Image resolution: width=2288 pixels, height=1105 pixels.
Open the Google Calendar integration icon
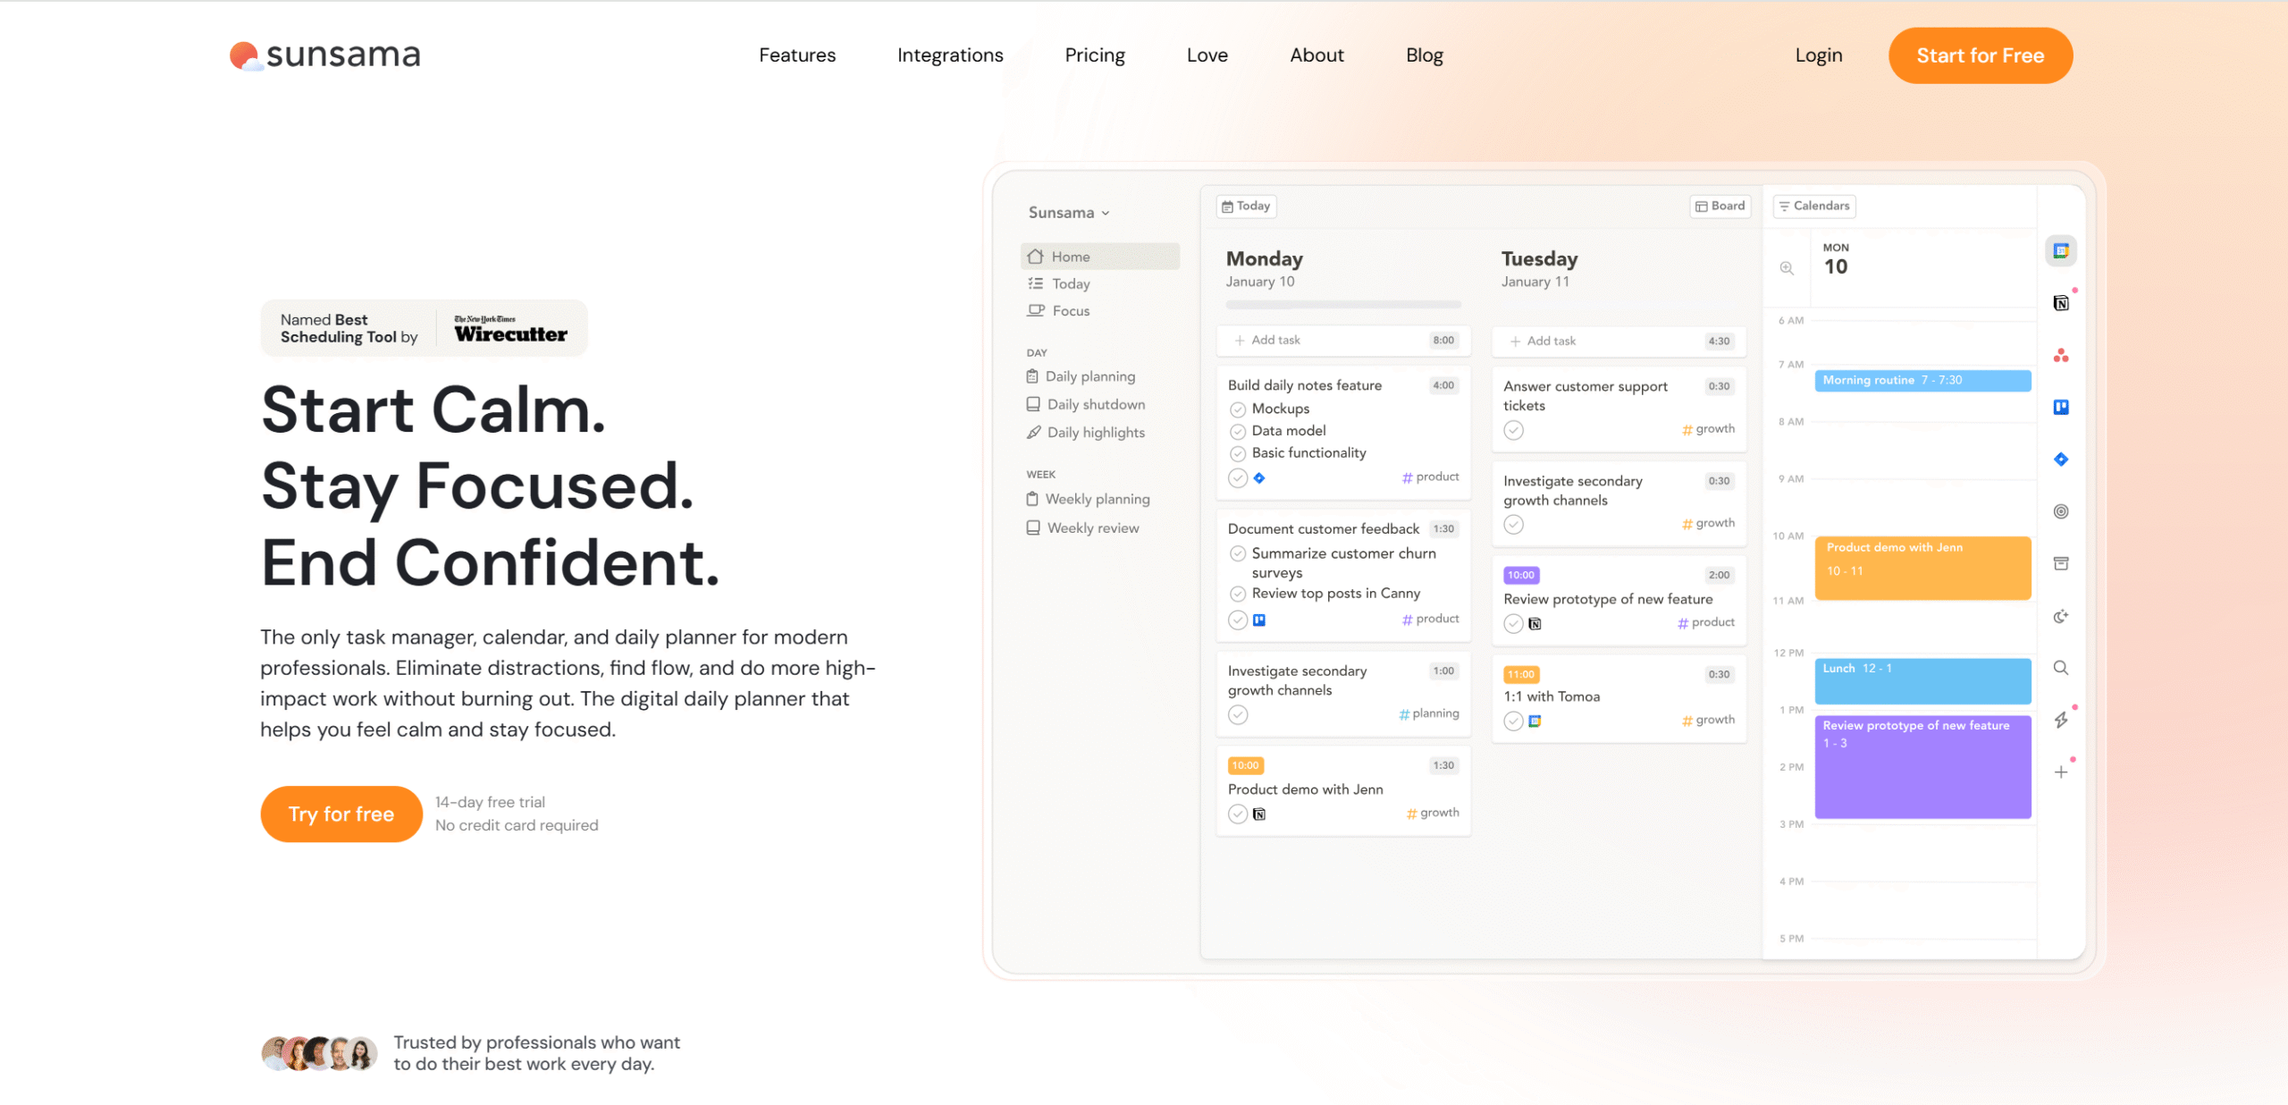click(x=2061, y=251)
